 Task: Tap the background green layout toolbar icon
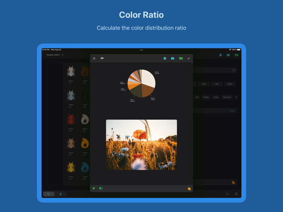click(237, 55)
